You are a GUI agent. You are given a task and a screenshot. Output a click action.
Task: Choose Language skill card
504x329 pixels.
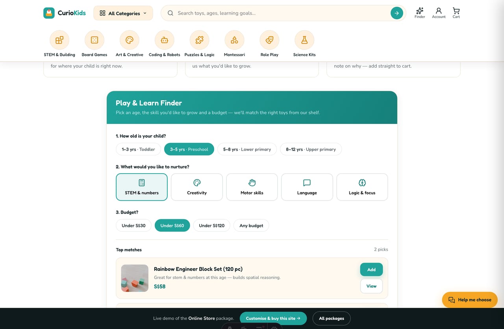pos(307,187)
